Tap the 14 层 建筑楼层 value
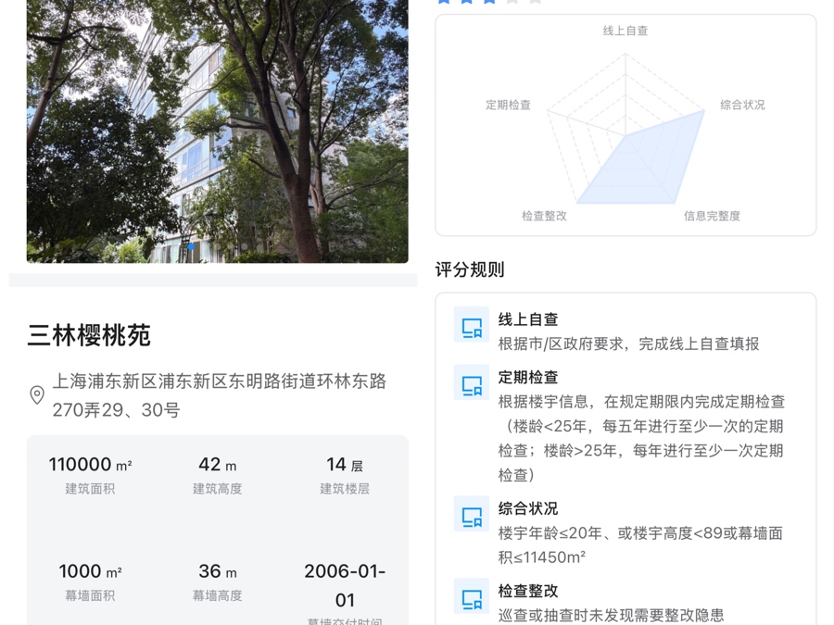This screenshot has height=625, width=834. (x=344, y=465)
